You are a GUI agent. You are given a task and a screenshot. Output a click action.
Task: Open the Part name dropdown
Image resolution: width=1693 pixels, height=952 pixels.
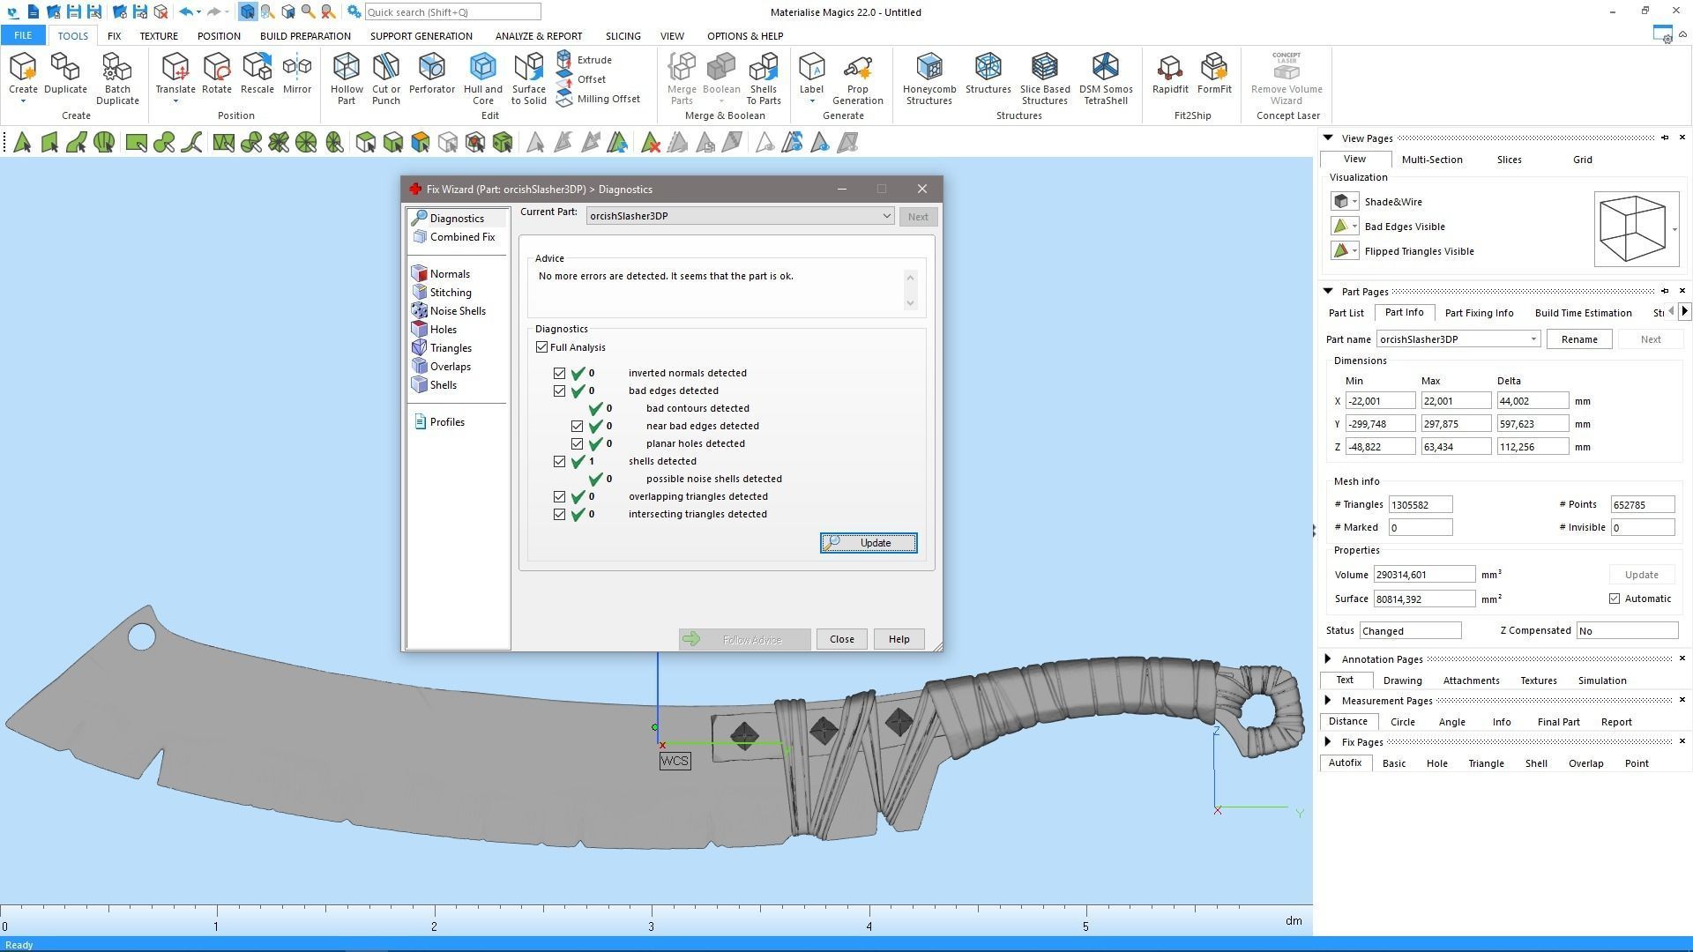1533,339
